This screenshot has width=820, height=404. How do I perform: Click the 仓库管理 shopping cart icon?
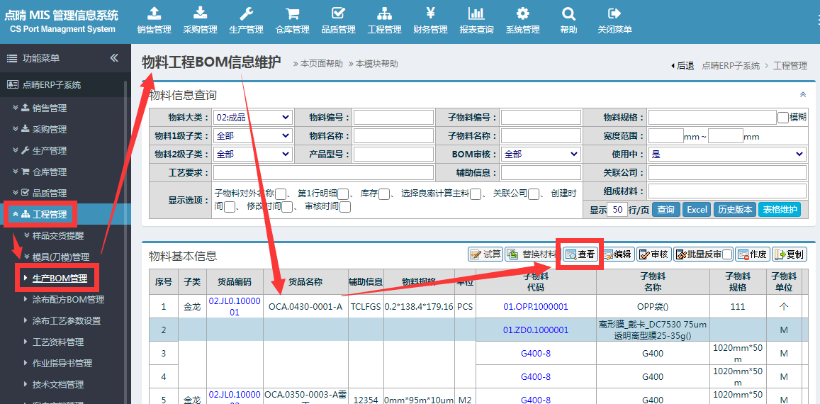[x=292, y=13]
